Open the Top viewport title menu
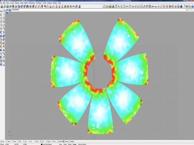This screenshot has height=145, width=194. pyautogui.click(x=7, y=13)
